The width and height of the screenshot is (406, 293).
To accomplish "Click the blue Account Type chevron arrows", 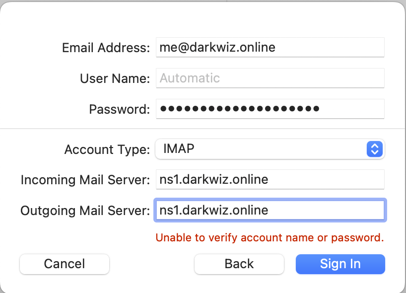I will coord(375,149).
